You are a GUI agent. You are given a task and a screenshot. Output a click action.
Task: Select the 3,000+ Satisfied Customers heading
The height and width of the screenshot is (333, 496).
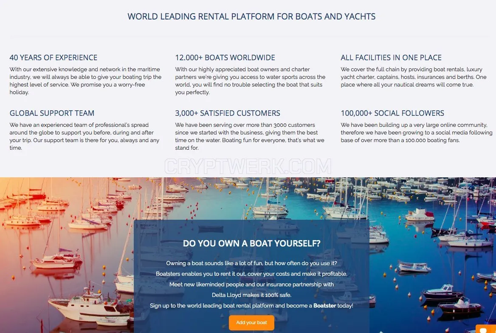click(228, 113)
